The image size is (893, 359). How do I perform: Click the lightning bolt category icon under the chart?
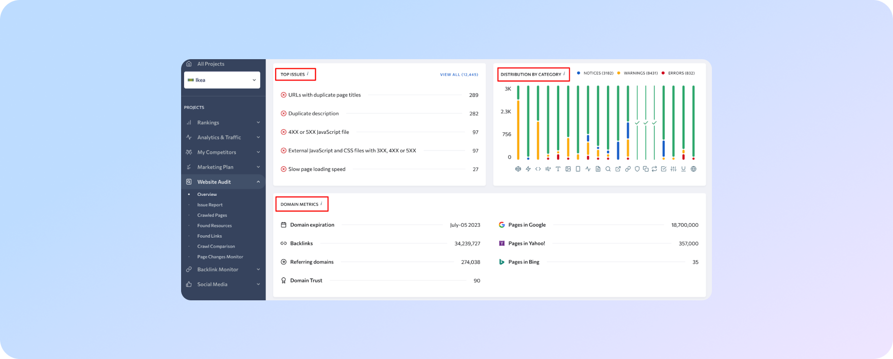528,169
